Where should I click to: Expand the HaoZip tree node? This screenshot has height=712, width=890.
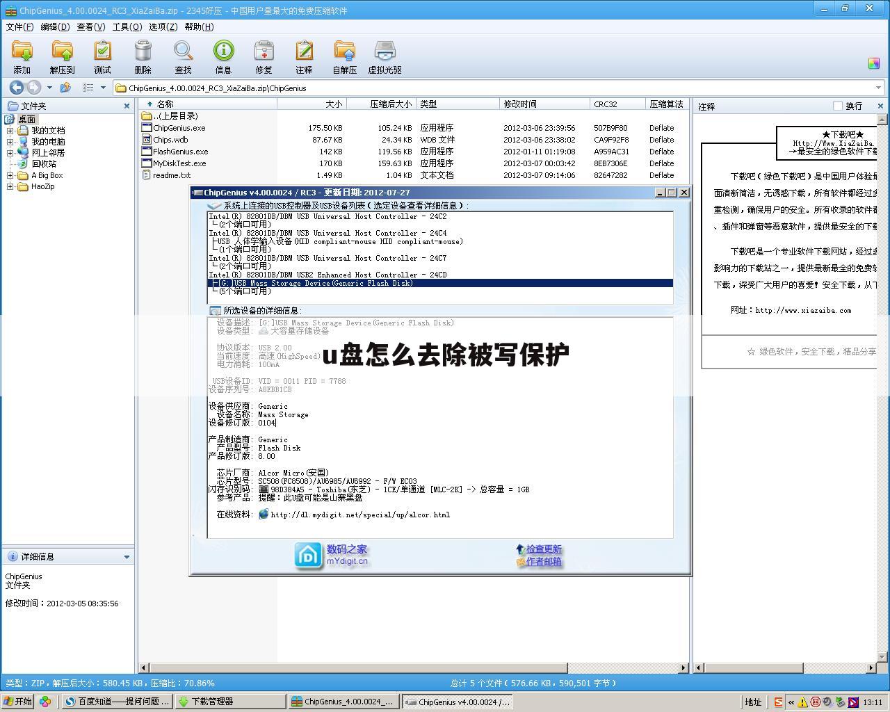(x=10, y=186)
